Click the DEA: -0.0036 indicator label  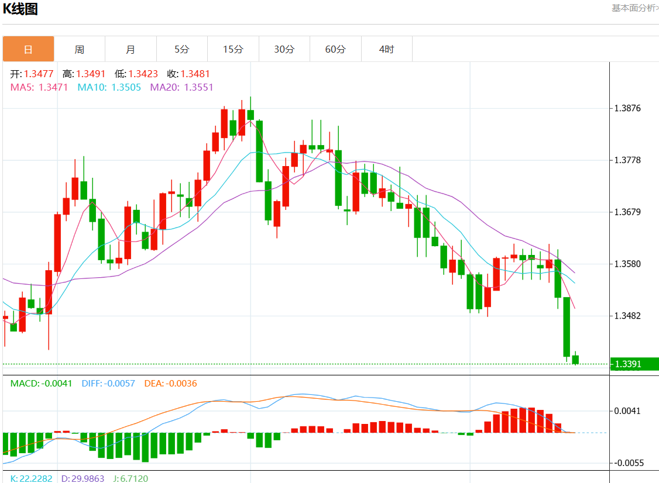(x=171, y=384)
